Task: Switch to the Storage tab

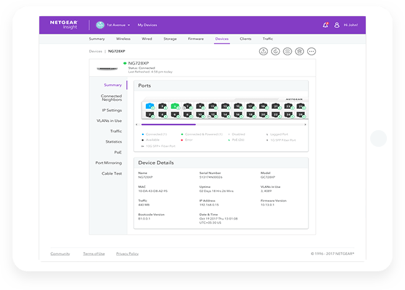Action: click(170, 39)
